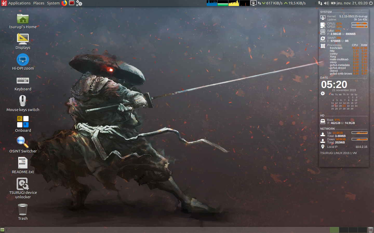Click the 05:20 clock in conky widget

pos(334,84)
